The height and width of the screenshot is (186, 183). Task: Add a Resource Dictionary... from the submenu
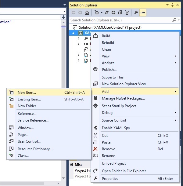[49, 149]
